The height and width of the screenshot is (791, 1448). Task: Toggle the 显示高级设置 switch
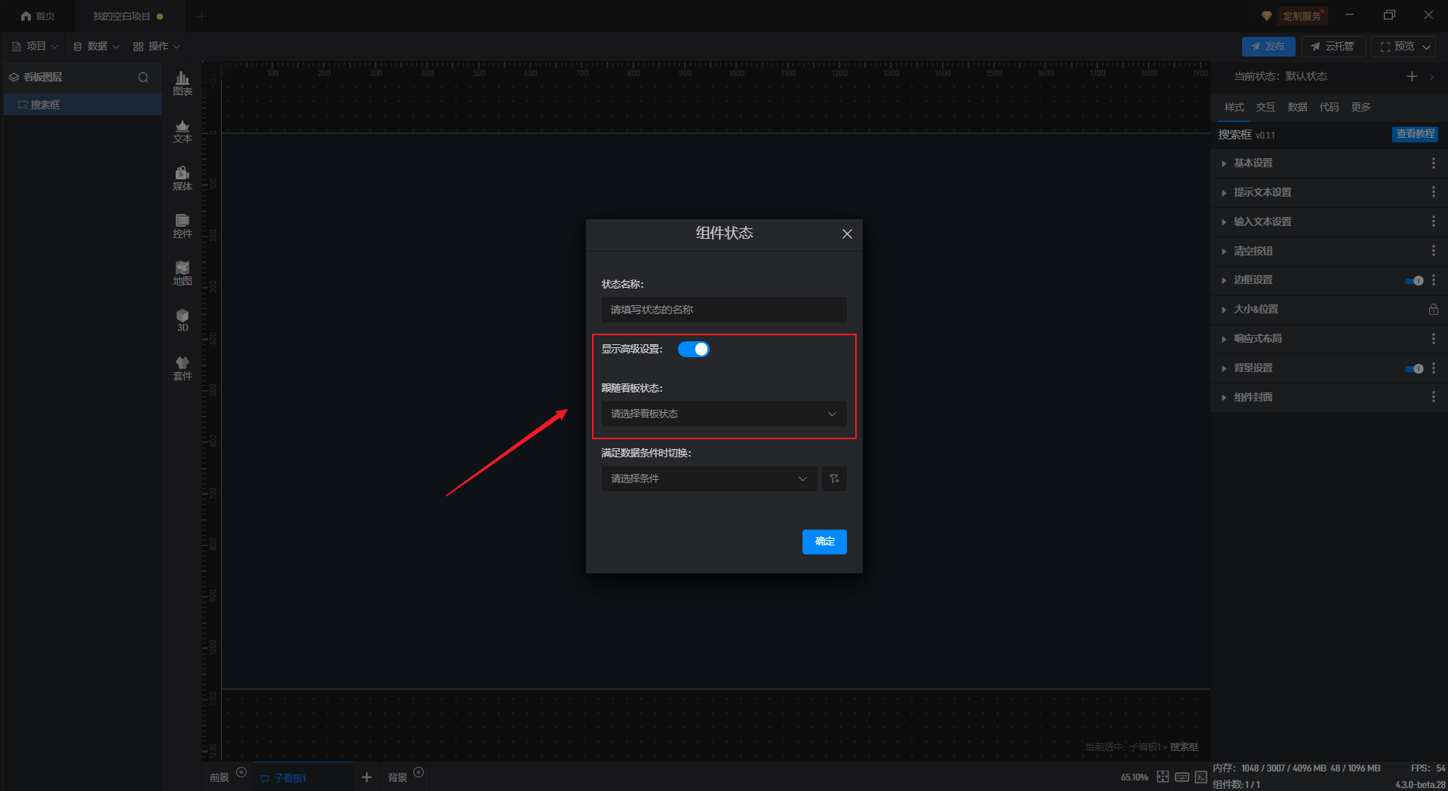(x=694, y=349)
